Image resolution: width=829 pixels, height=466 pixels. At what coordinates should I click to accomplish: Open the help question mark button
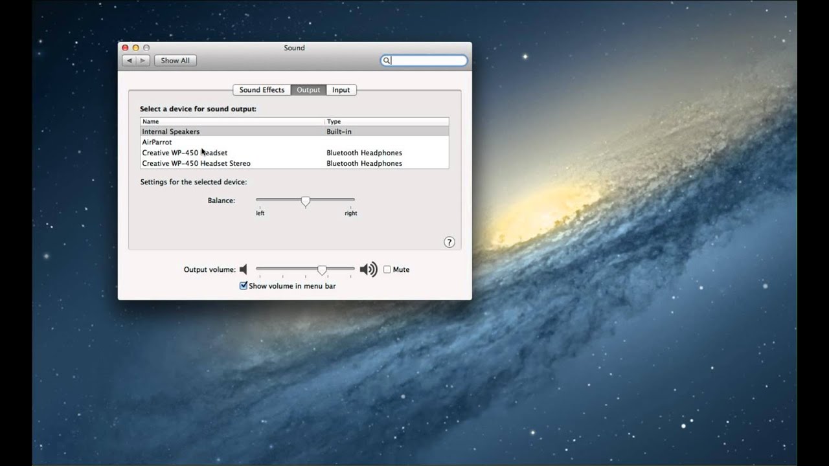449,242
